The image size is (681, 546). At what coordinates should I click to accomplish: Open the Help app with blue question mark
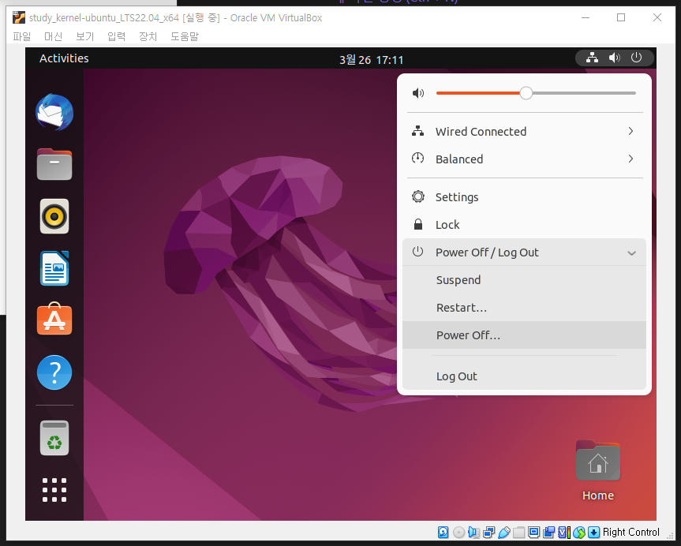54,372
